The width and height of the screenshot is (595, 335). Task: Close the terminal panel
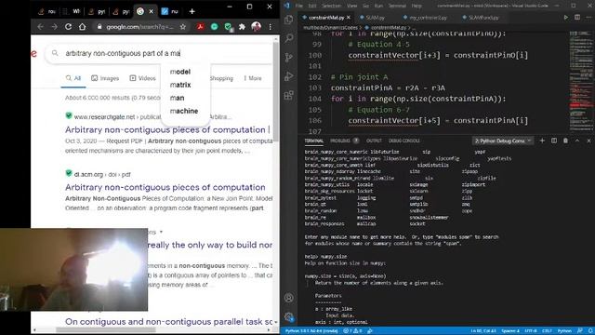(x=588, y=141)
